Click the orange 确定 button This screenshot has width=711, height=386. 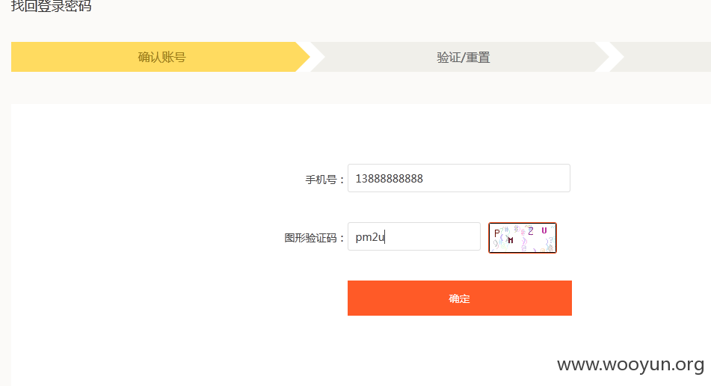pyautogui.click(x=459, y=298)
